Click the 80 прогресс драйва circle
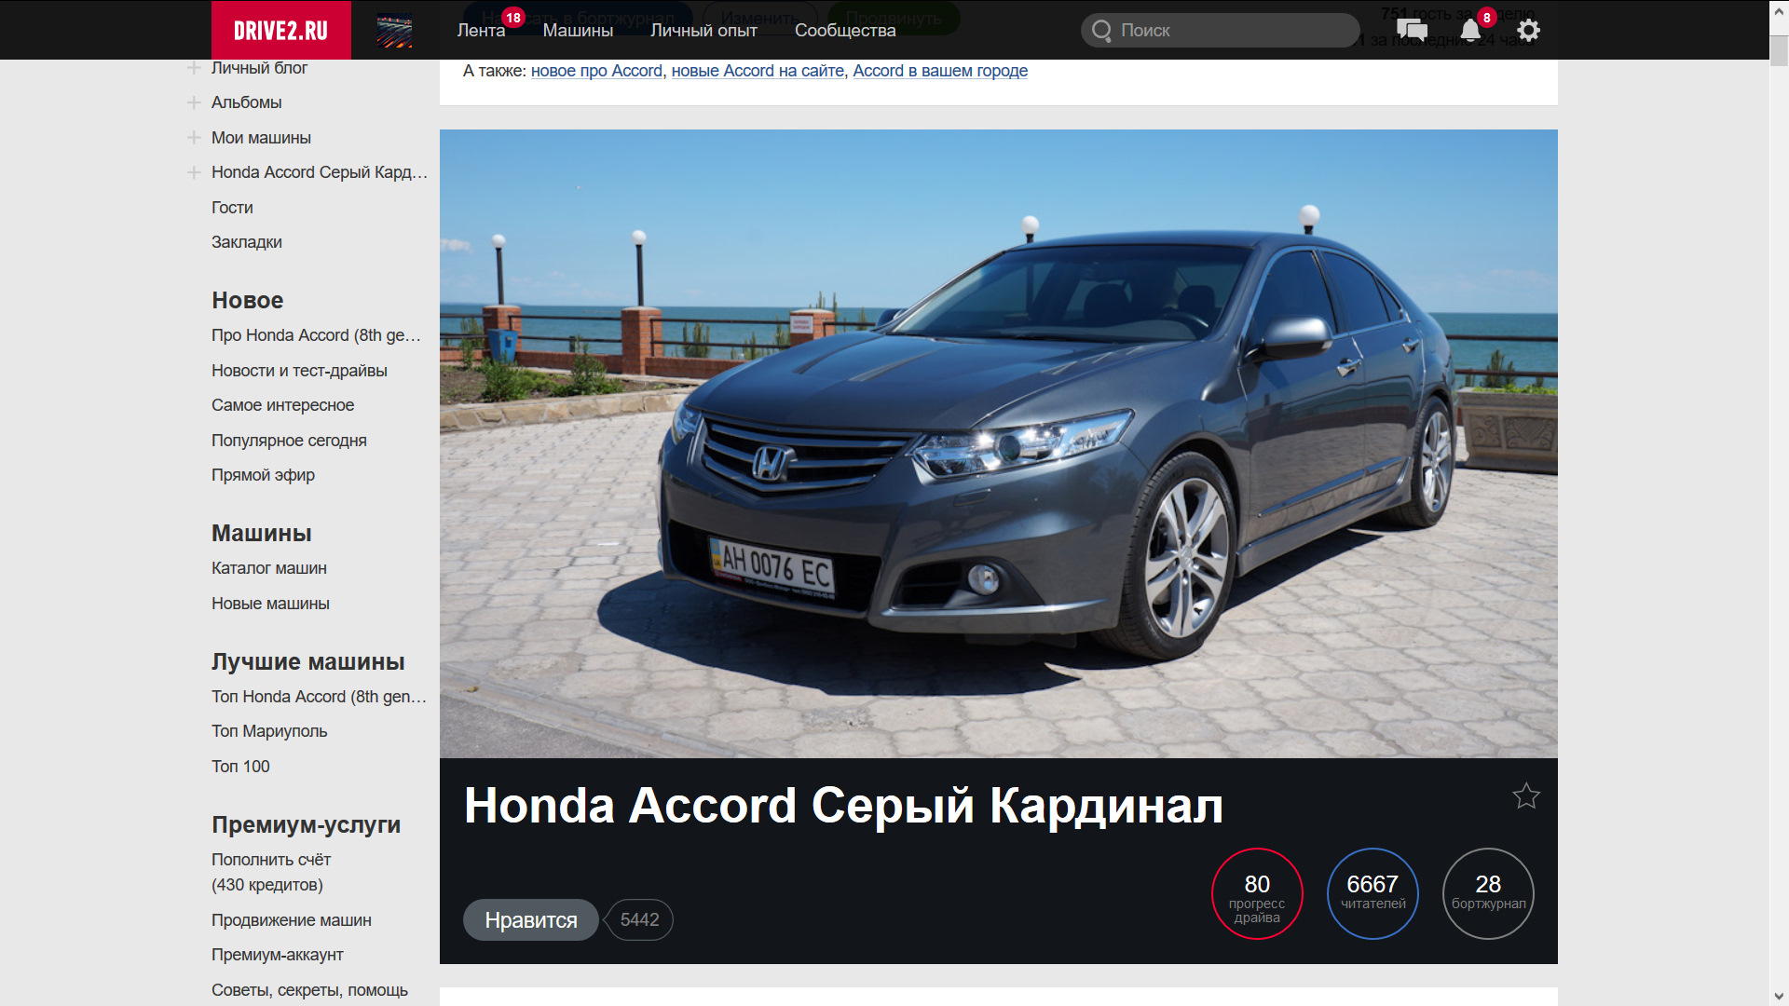 point(1256,893)
